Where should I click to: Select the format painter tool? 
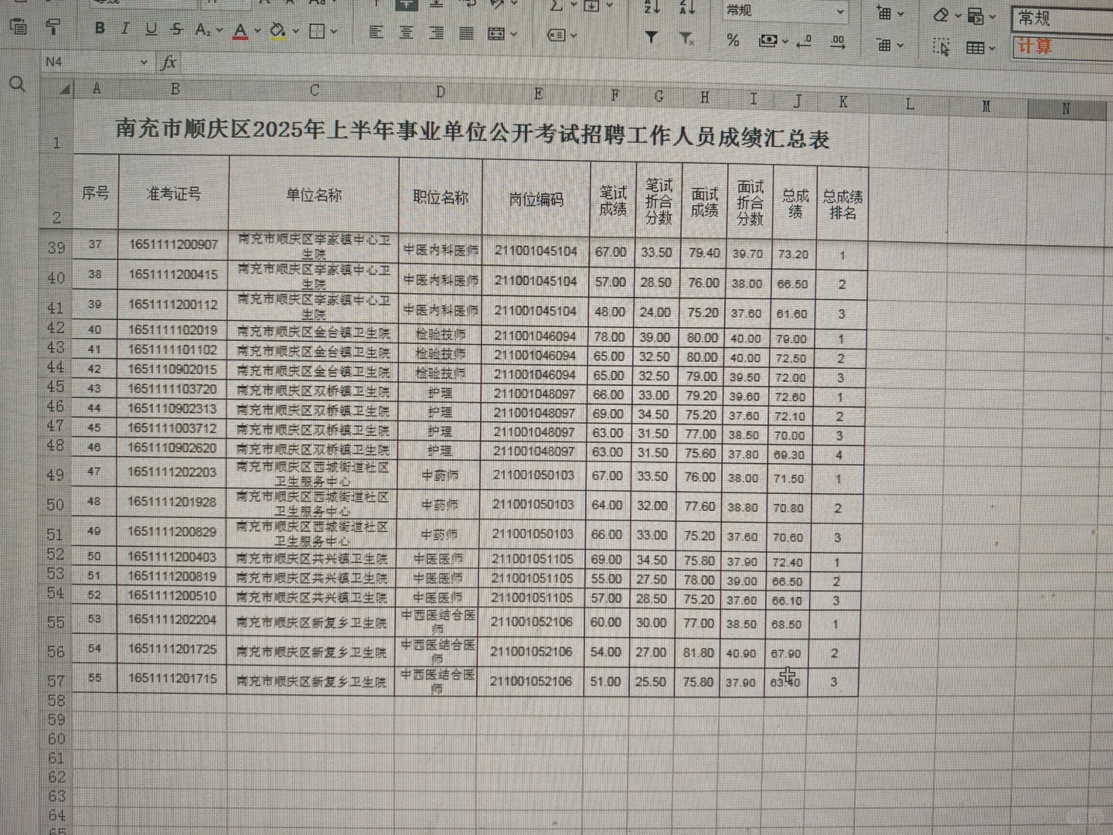pyautogui.click(x=53, y=27)
